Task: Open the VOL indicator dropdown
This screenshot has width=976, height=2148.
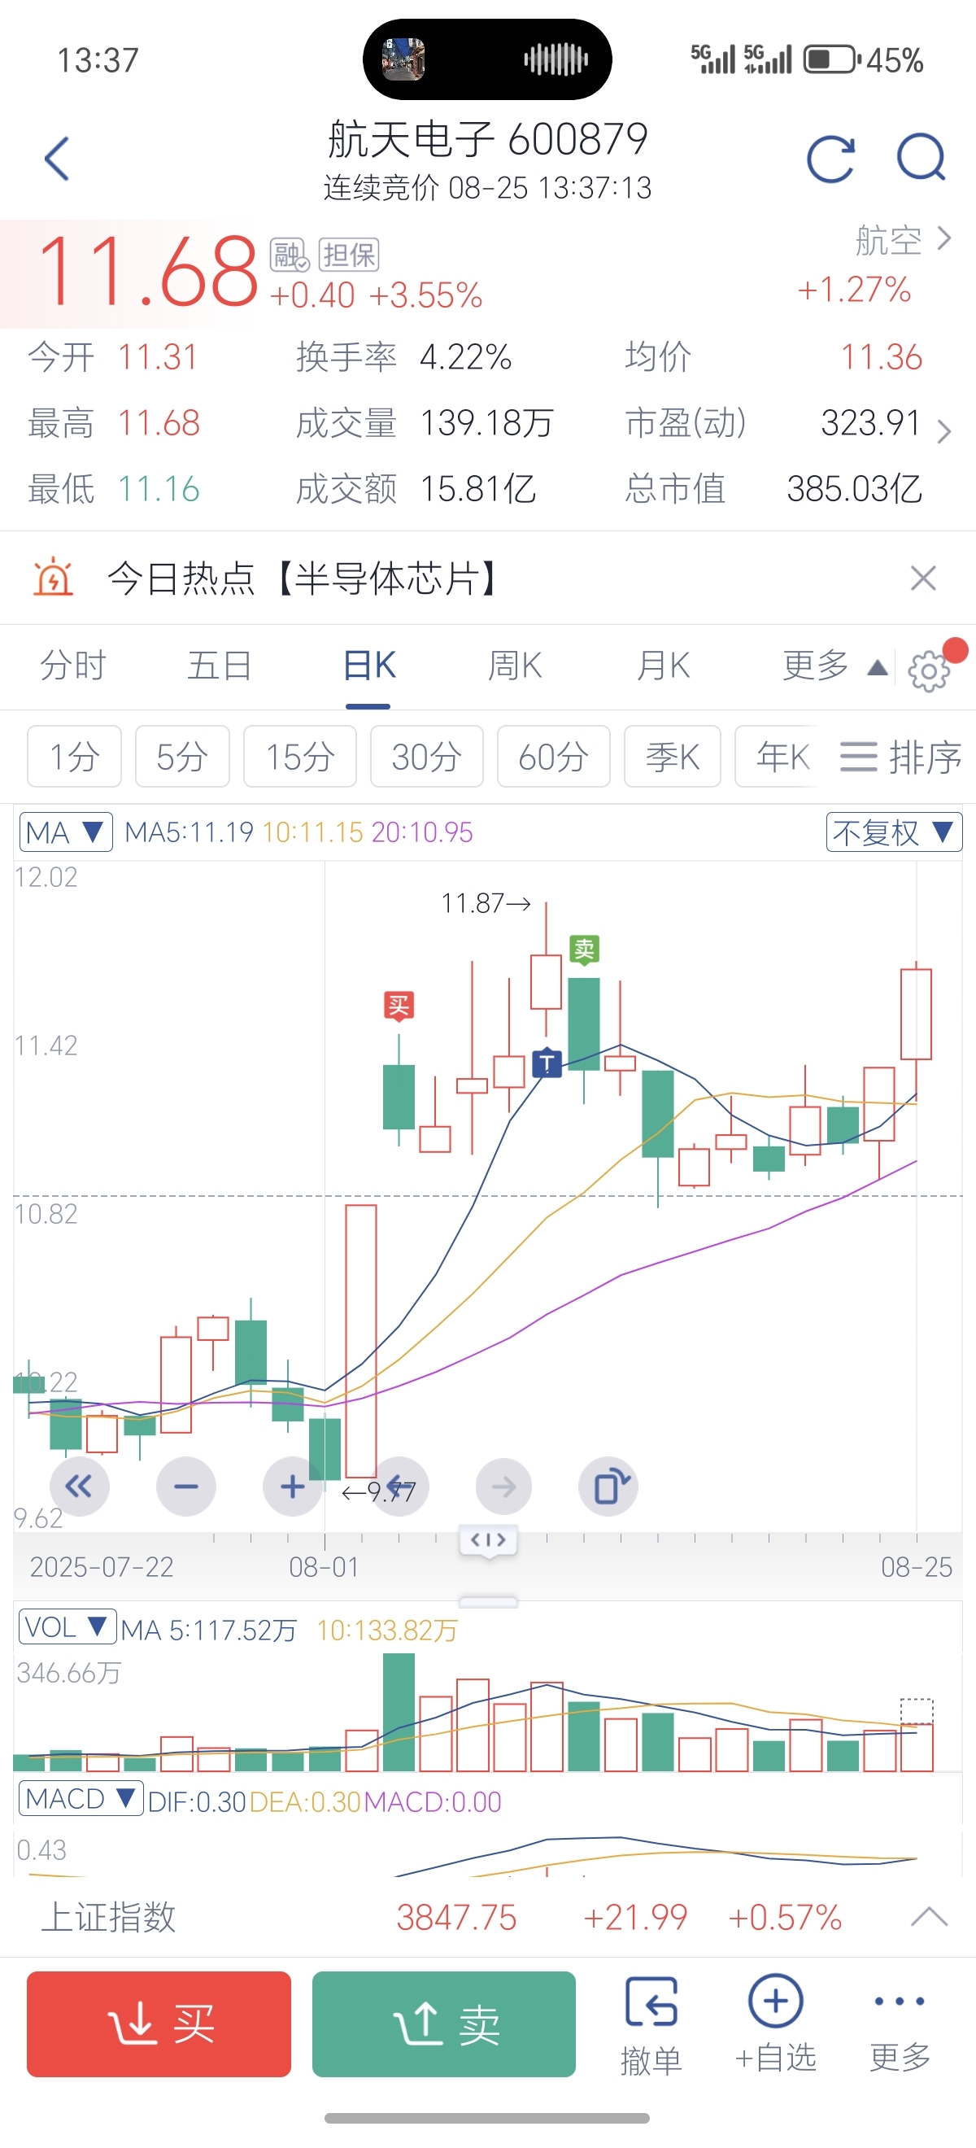Action: [x=68, y=1626]
